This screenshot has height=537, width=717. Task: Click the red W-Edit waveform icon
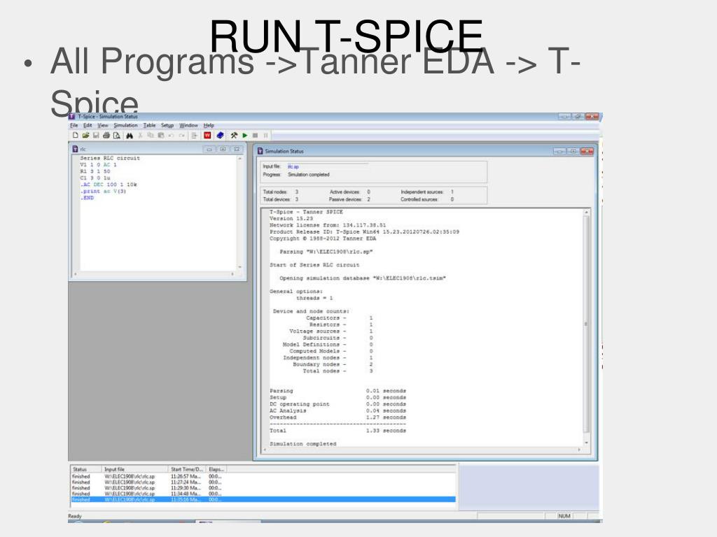coord(207,135)
